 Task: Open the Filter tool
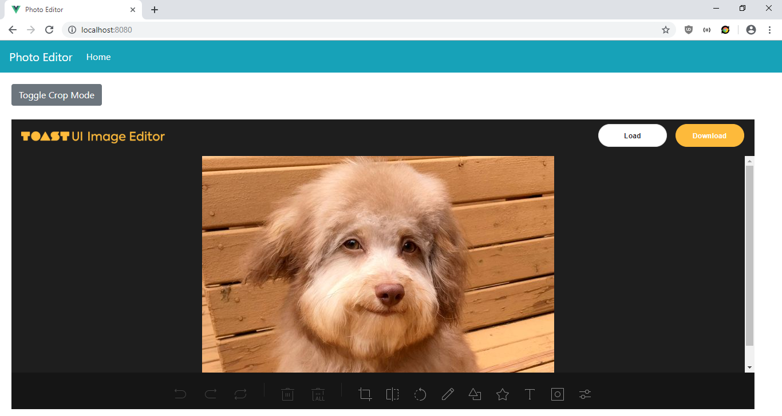(x=584, y=394)
